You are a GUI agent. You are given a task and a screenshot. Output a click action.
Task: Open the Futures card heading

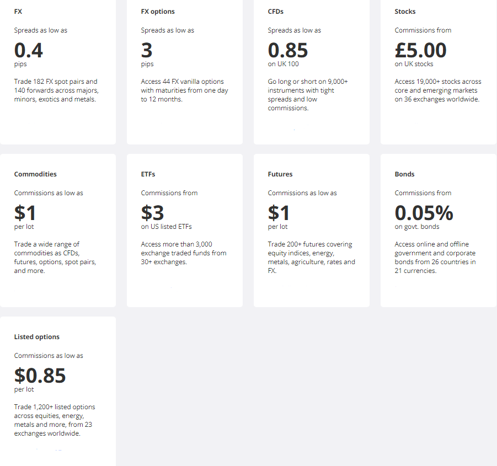coord(280,174)
